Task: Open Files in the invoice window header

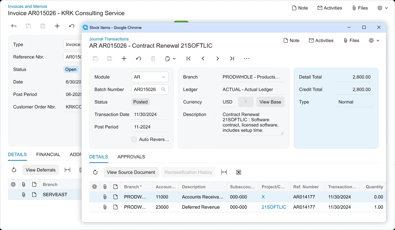Action: [x=359, y=8]
